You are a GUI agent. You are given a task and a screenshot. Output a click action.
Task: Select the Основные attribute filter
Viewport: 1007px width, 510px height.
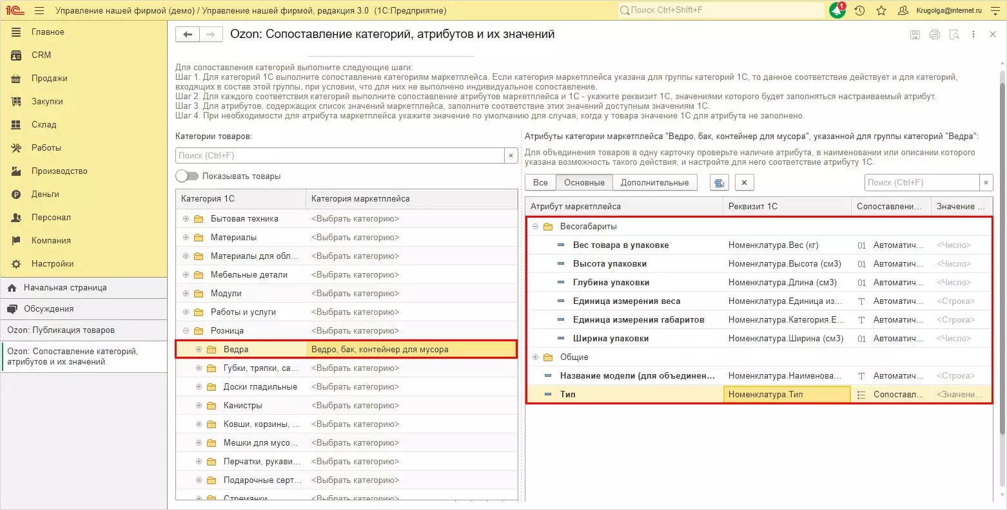click(x=584, y=183)
